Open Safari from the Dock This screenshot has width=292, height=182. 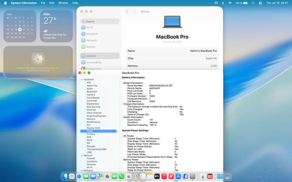[x=79, y=176]
